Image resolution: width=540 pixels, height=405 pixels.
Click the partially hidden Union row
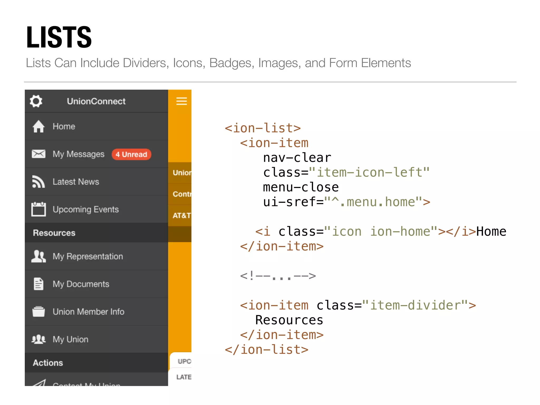(x=180, y=173)
